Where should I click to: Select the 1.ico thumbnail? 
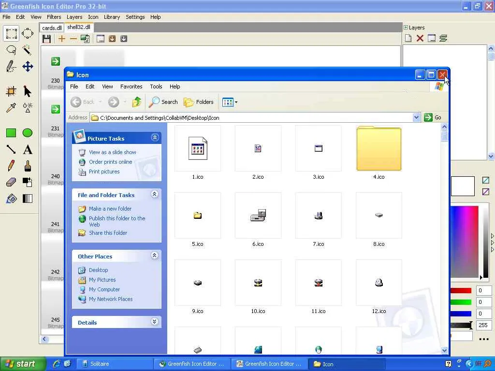point(198,148)
